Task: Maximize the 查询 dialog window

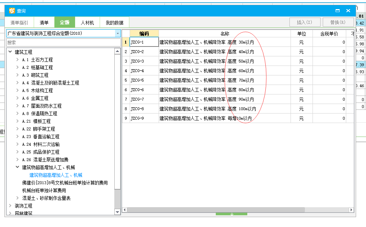Action: [337, 11]
